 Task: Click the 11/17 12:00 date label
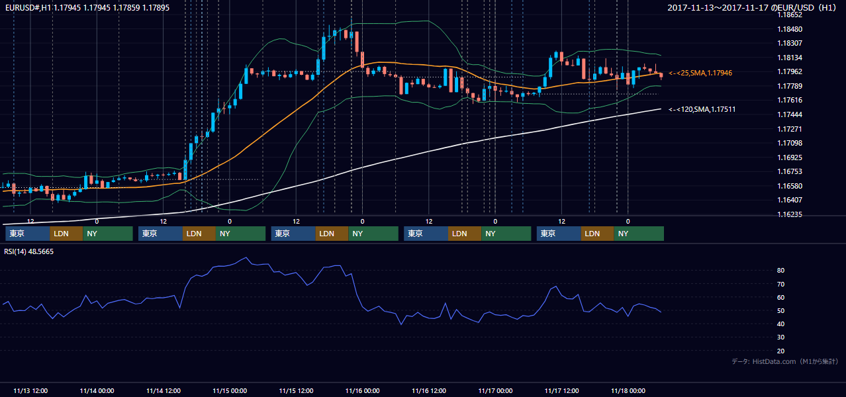point(561,390)
